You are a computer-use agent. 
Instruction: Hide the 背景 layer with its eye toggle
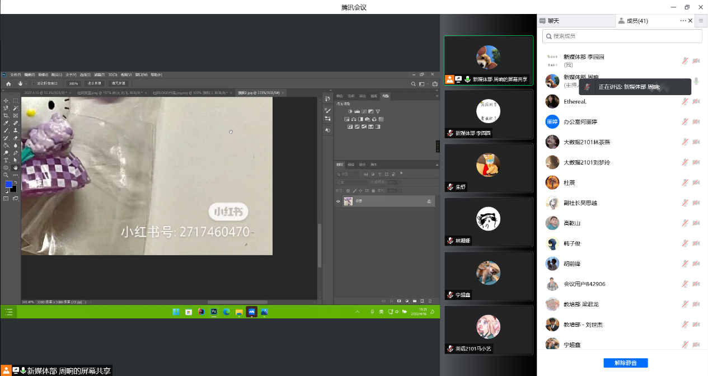click(x=338, y=201)
